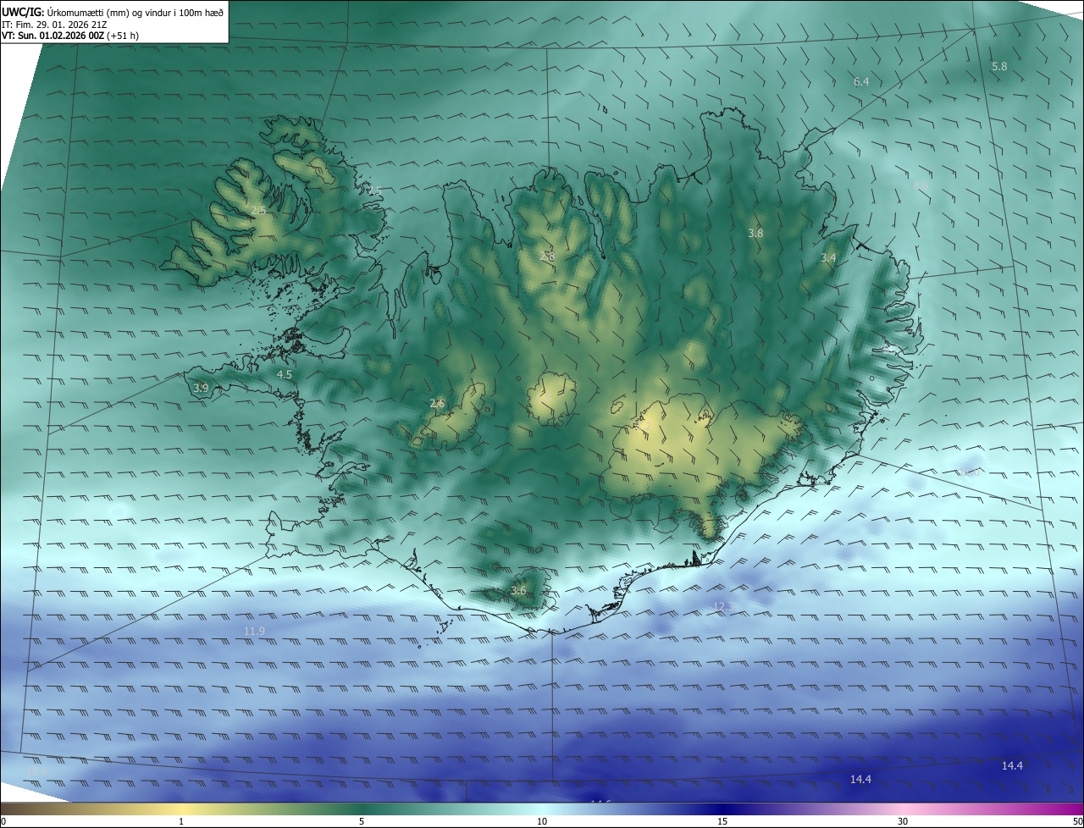Click the 30 tick on the color scale
Image resolution: width=1084 pixels, height=828 pixels.
click(903, 821)
